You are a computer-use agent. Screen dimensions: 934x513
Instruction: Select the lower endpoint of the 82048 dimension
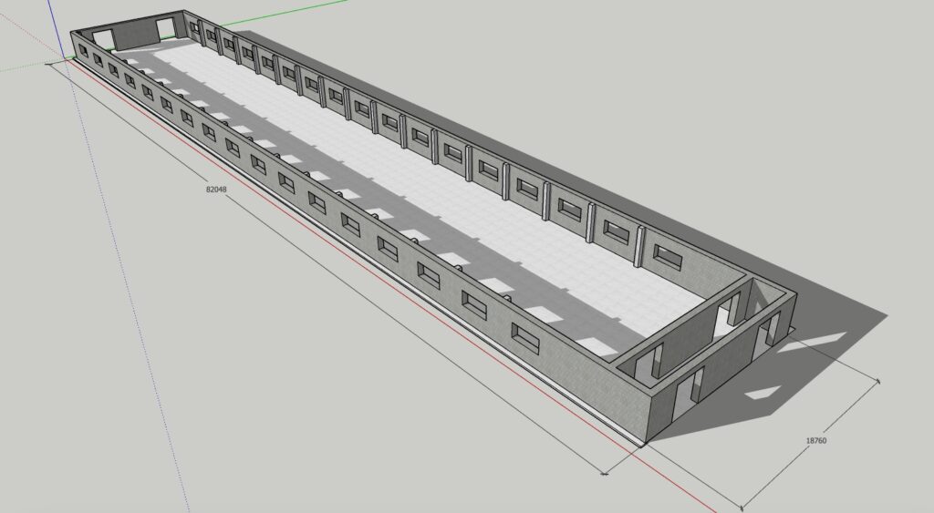click(605, 473)
